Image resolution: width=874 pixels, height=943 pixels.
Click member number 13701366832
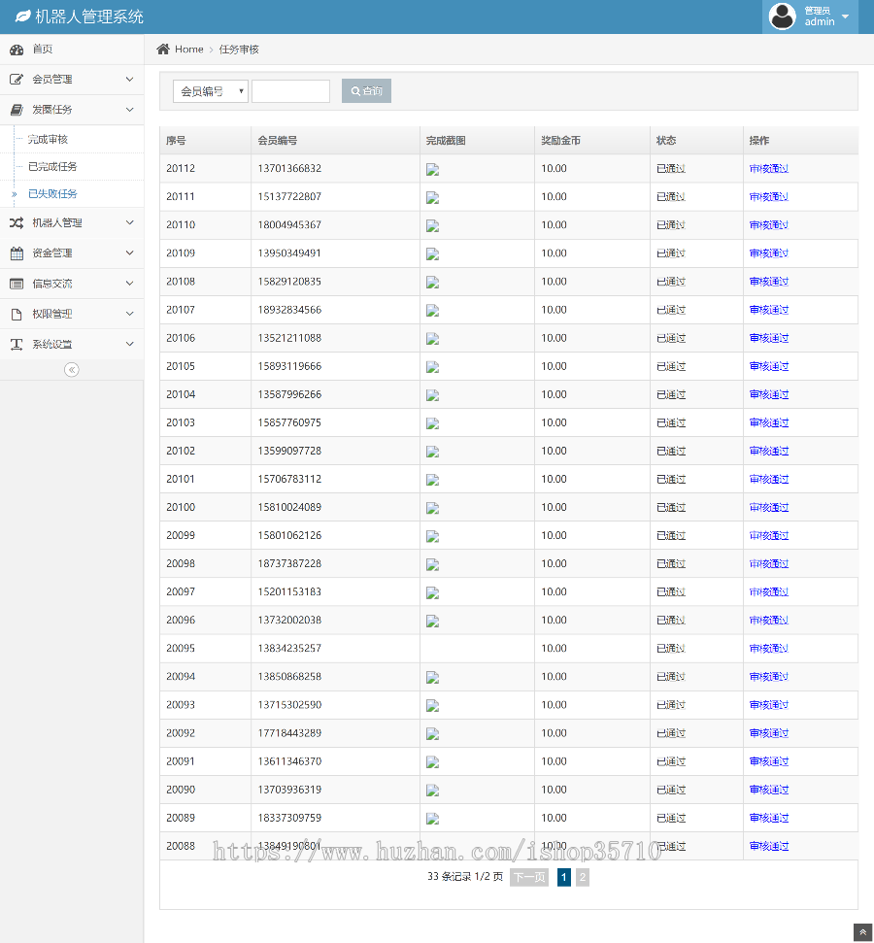click(289, 168)
